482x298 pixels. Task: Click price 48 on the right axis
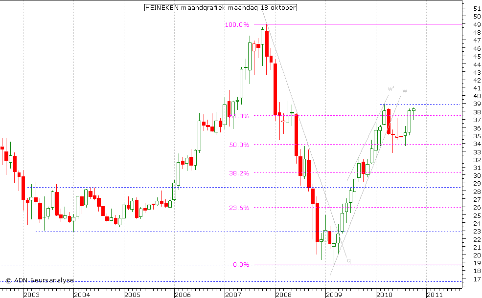tap(477, 33)
